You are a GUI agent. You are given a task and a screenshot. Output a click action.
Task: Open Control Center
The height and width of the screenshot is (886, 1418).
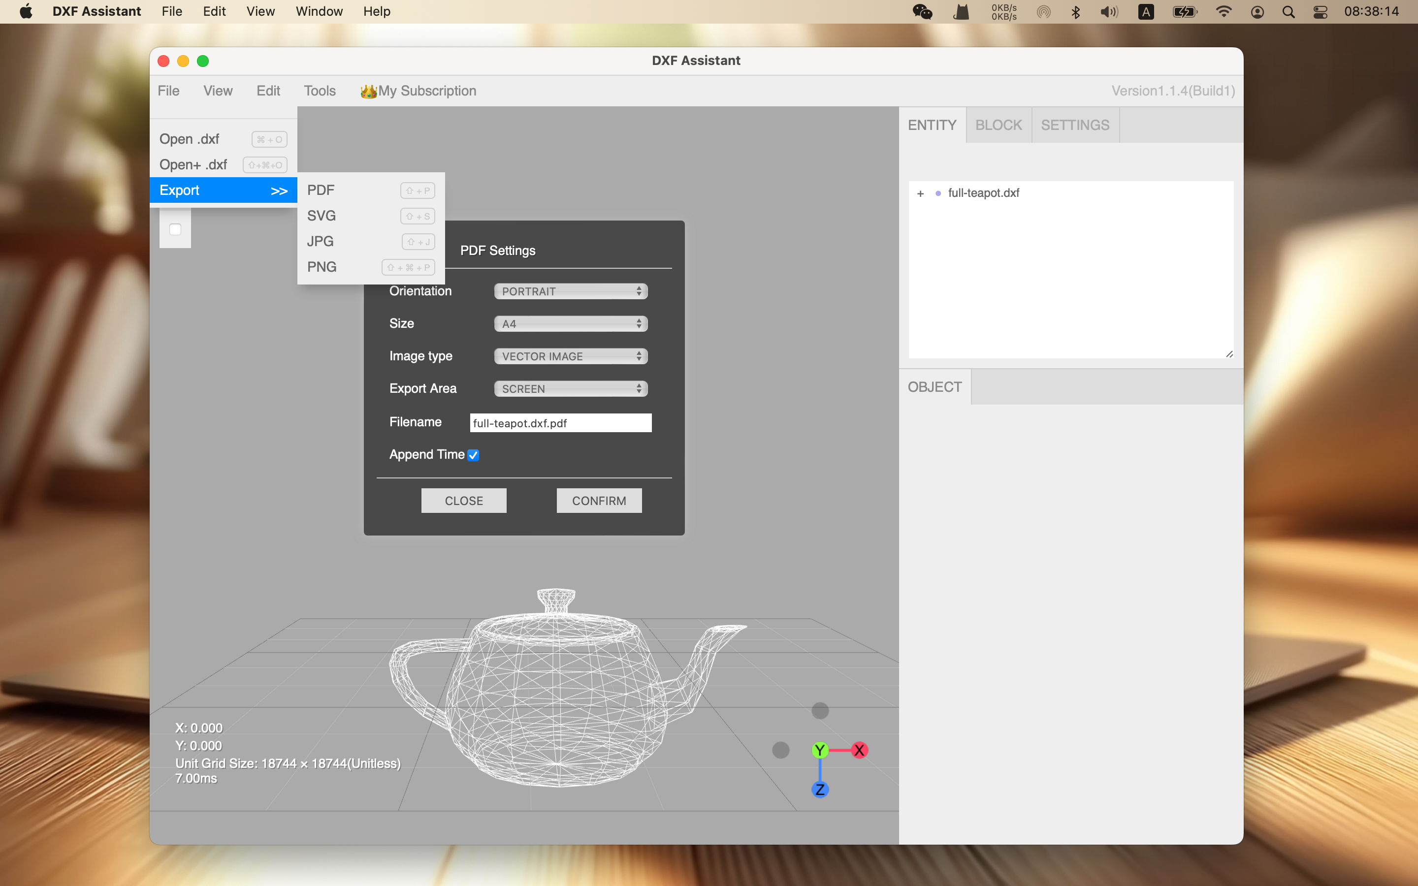click(1320, 12)
